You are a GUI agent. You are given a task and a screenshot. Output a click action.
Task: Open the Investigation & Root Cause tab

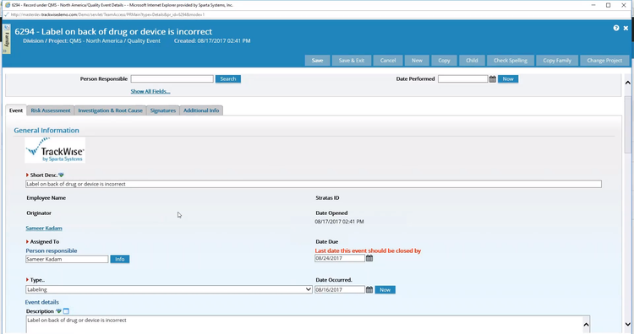point(111,110)
